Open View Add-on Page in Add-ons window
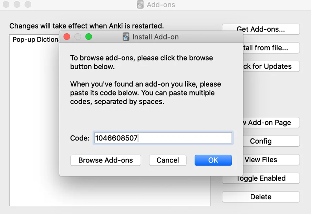 (271, 123)
